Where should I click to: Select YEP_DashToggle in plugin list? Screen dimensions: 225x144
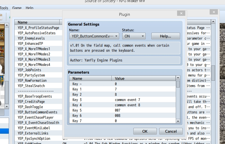pyautogui.click(x=30, y=107)
